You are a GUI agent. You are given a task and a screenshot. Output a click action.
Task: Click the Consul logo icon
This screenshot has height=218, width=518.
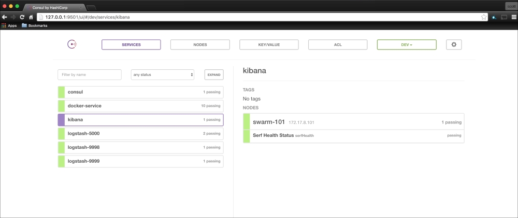(72, 44)
